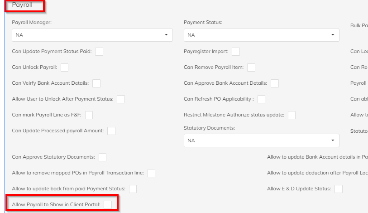Check the Payregister Import checkbox
Image resolution: width=368 pixels, height=213 pixels.
(x=236, y=52)
